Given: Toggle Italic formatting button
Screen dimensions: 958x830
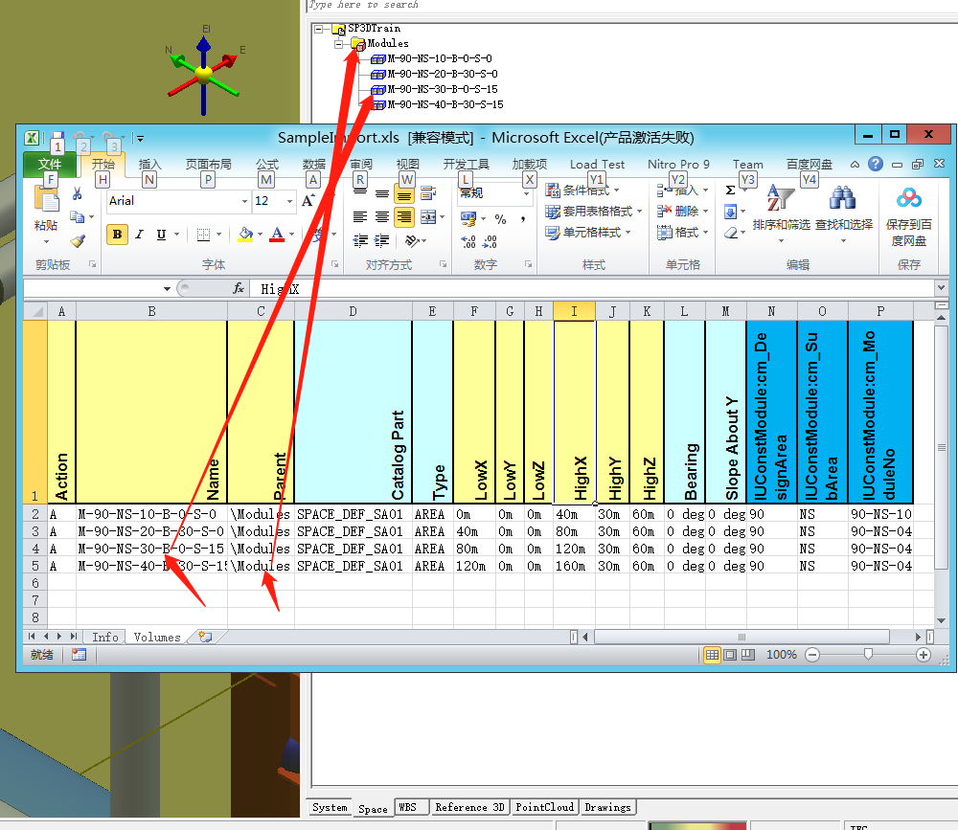Looking at the screenshot, I should click(x=139, y=235).
